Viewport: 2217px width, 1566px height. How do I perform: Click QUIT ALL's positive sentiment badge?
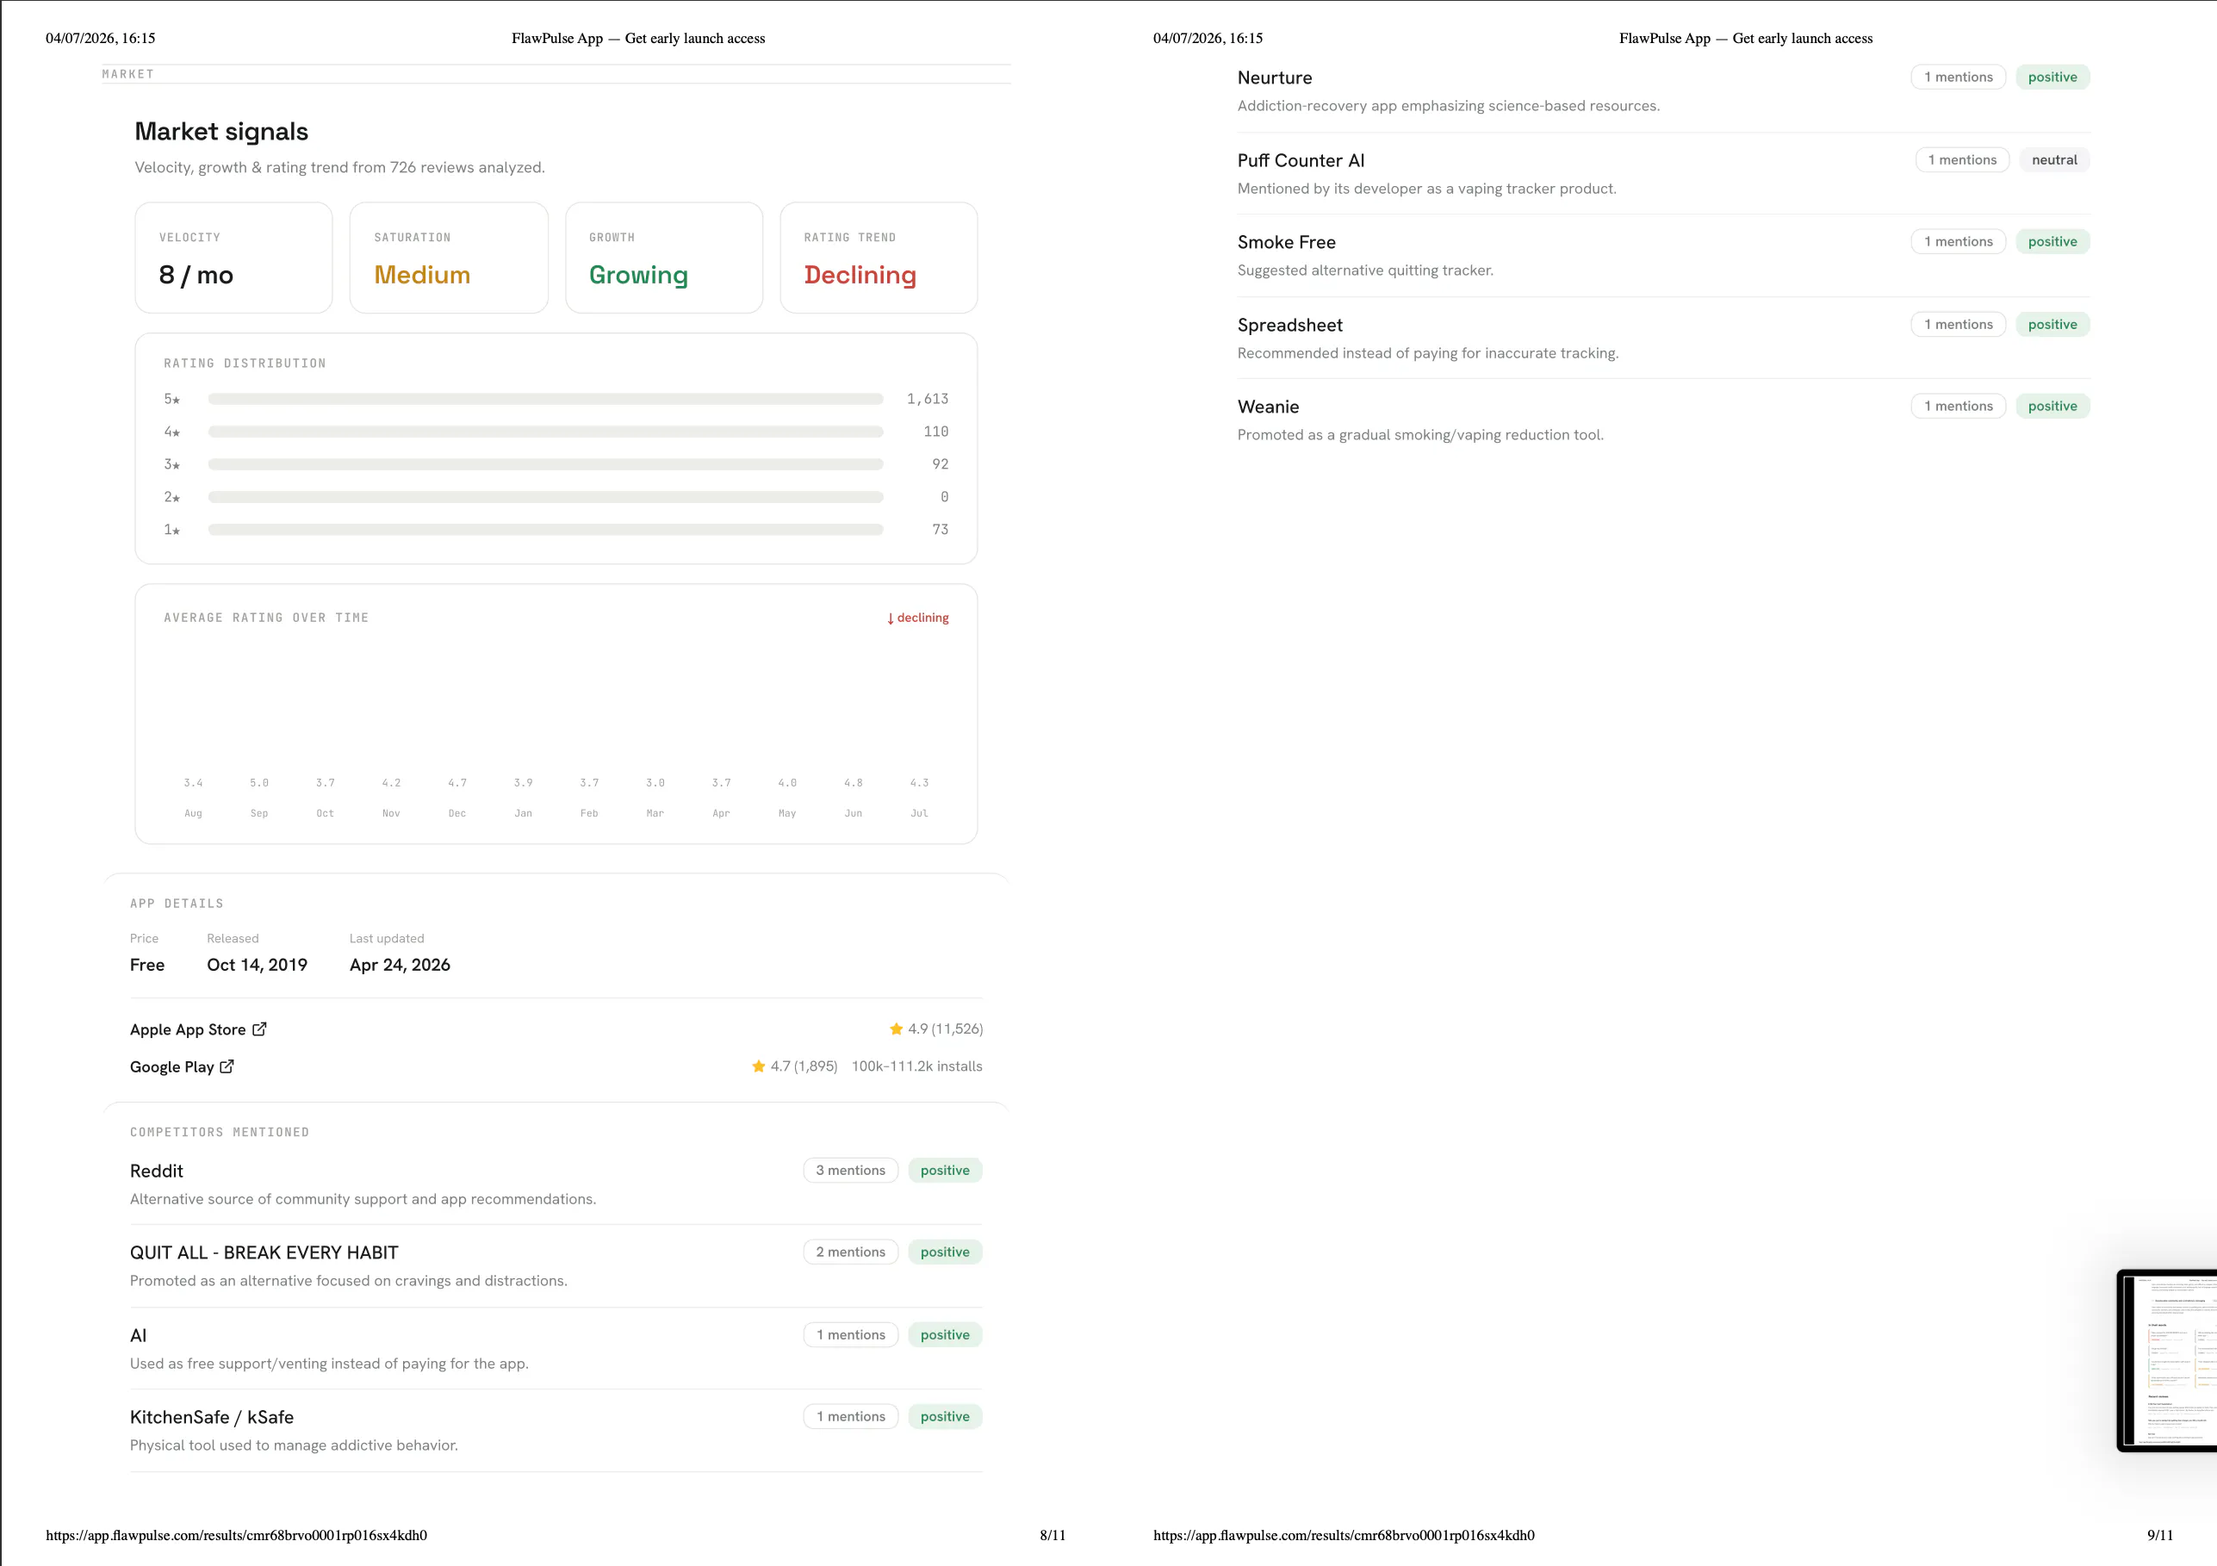coord(946,1252)
